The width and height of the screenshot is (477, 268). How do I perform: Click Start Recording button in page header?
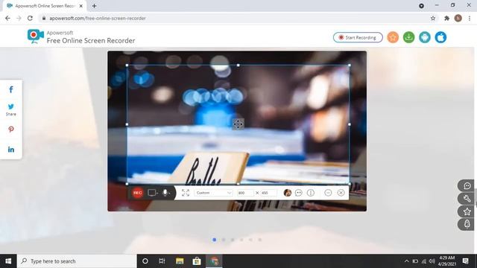(x=358, y=37)
